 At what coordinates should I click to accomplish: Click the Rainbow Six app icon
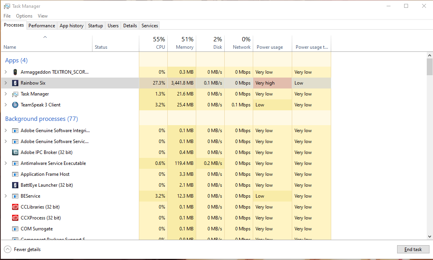15,83
